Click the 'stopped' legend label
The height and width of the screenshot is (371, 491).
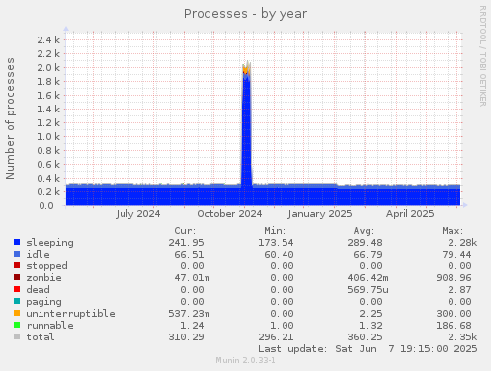pos(46,266)
